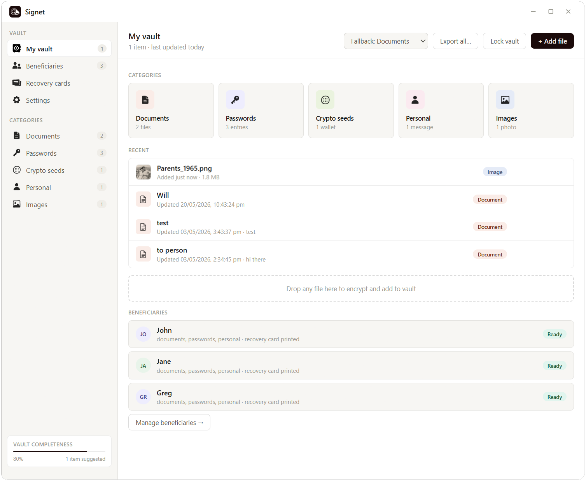Click Jane's Ready status badge
This screenshot has width=586, height=481.
pyautogui.click(x=555, y=366)
